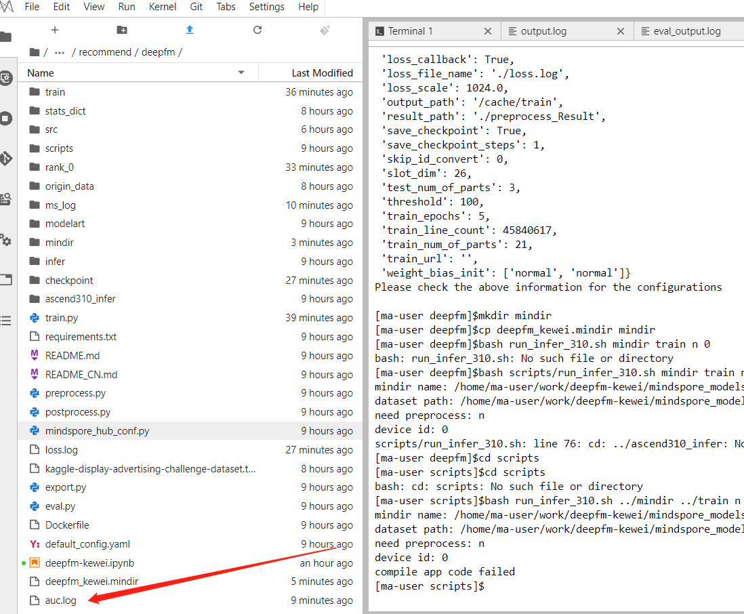
Task: Select the mindir folder
Action: 190,243
